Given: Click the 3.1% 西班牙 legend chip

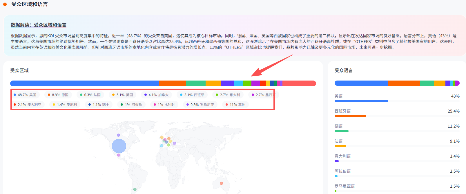Looking at the screenshot, I should tap(192, 95).
